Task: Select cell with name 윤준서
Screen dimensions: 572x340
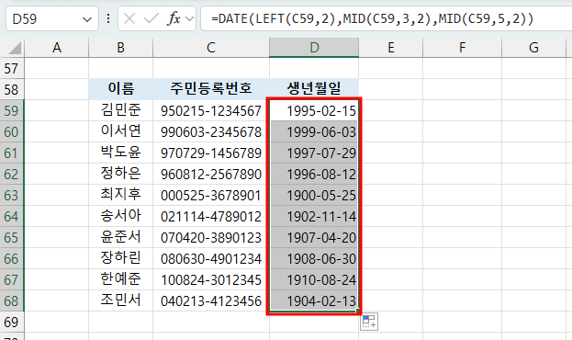Action: 121,237
